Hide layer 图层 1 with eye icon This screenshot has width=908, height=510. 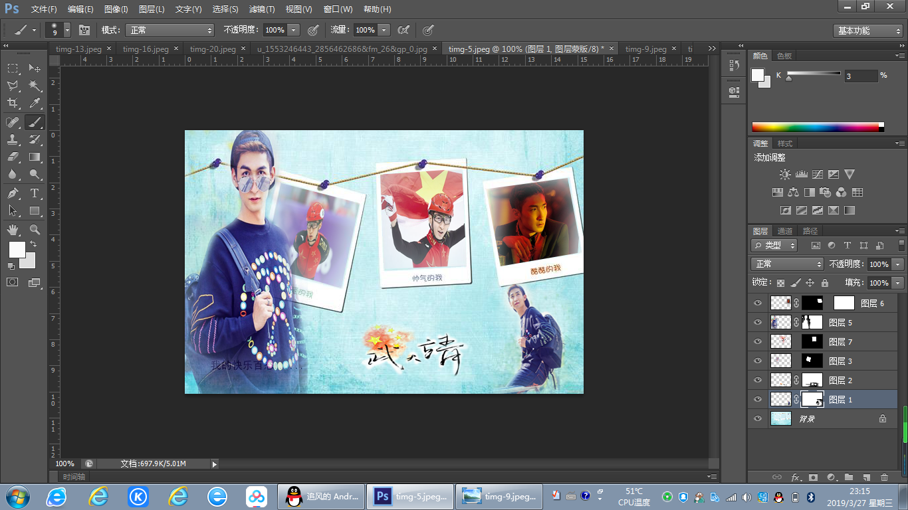pos(758,399)
